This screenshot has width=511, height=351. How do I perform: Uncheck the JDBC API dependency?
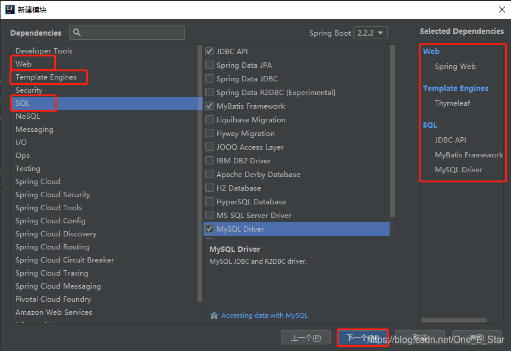[209, 51]
